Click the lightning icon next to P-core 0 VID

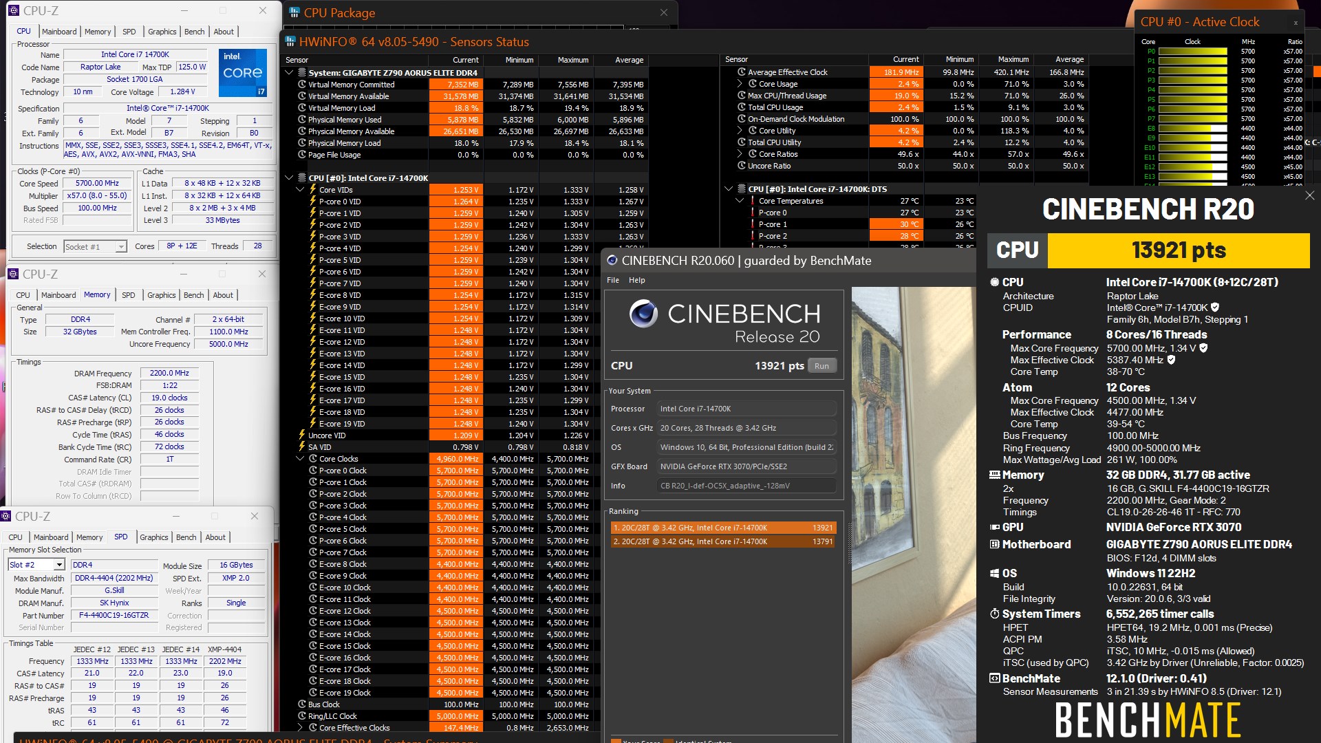pos(312,202)
